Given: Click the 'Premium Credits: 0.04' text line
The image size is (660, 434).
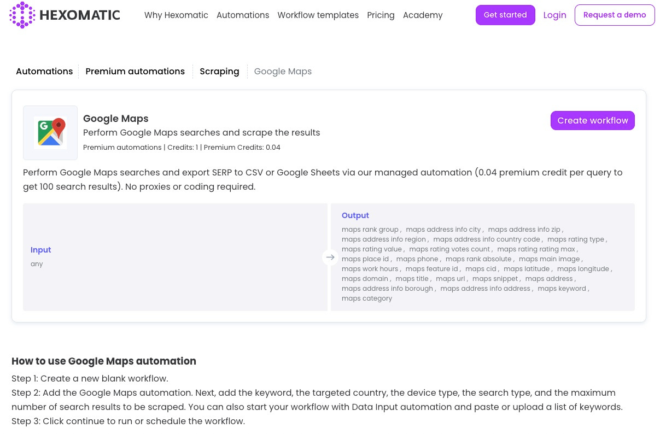Looking at the screenshot, I should pyautogui.click(x=182, y=148).
